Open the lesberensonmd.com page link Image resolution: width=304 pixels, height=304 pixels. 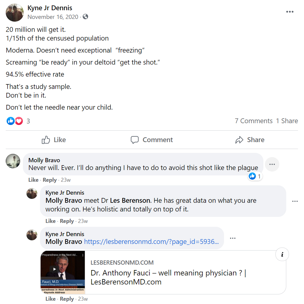click(x=151, y=242)
